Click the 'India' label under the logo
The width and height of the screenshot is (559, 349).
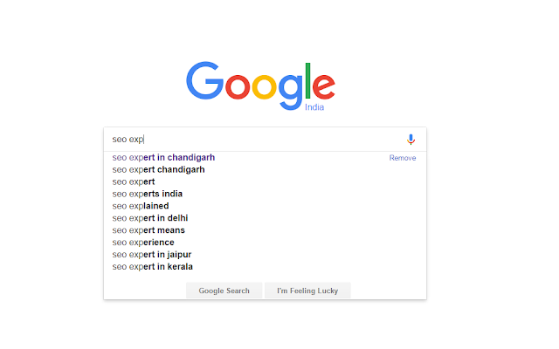click(314, 107)
